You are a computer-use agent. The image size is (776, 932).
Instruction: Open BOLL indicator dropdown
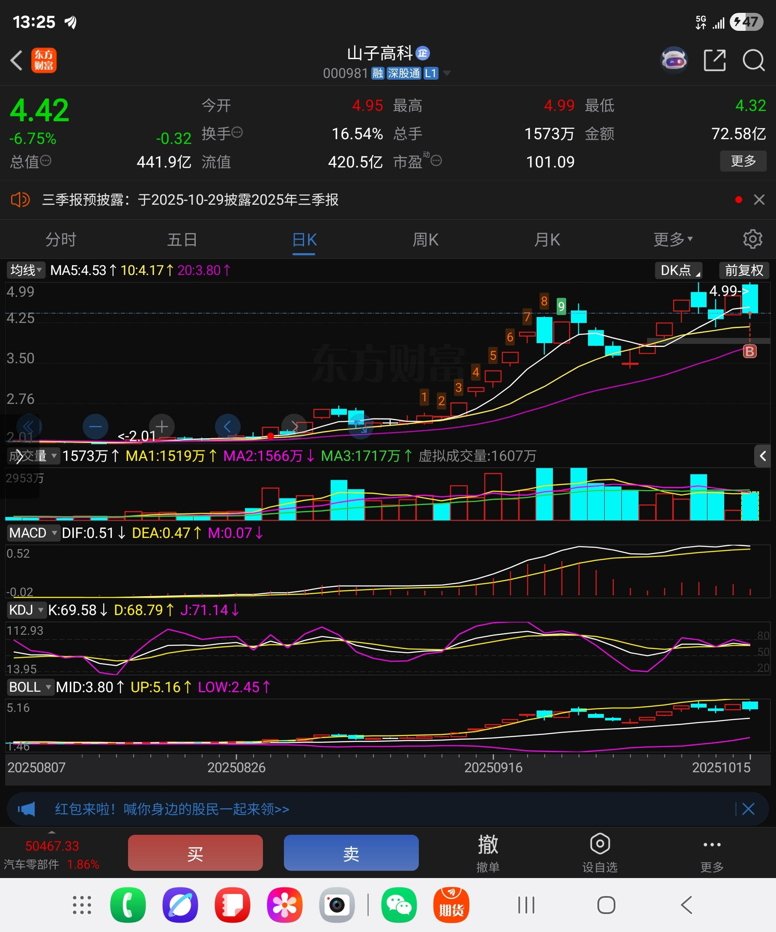click(x=30, y=687)
